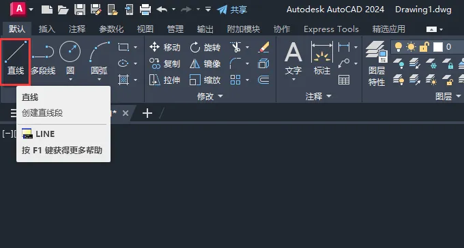The width and height of the screenshot is (464, 248).
Task: Activate the 移动 (Move) command
Action: [x=164, y=47]
